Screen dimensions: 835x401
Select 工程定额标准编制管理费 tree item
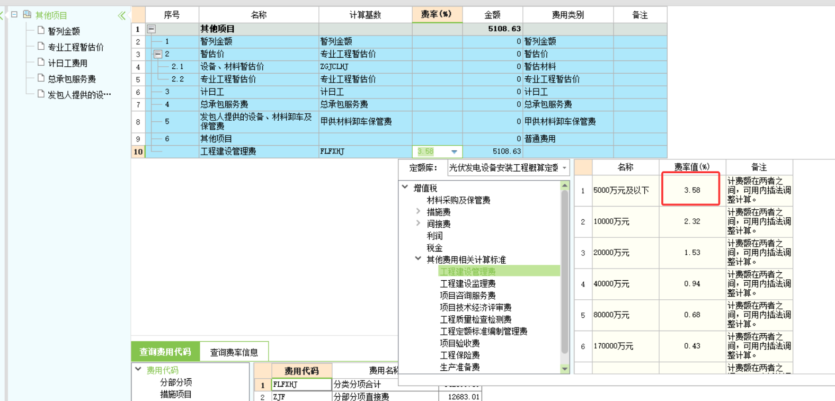pyautogui.click(x=484, y=331)
